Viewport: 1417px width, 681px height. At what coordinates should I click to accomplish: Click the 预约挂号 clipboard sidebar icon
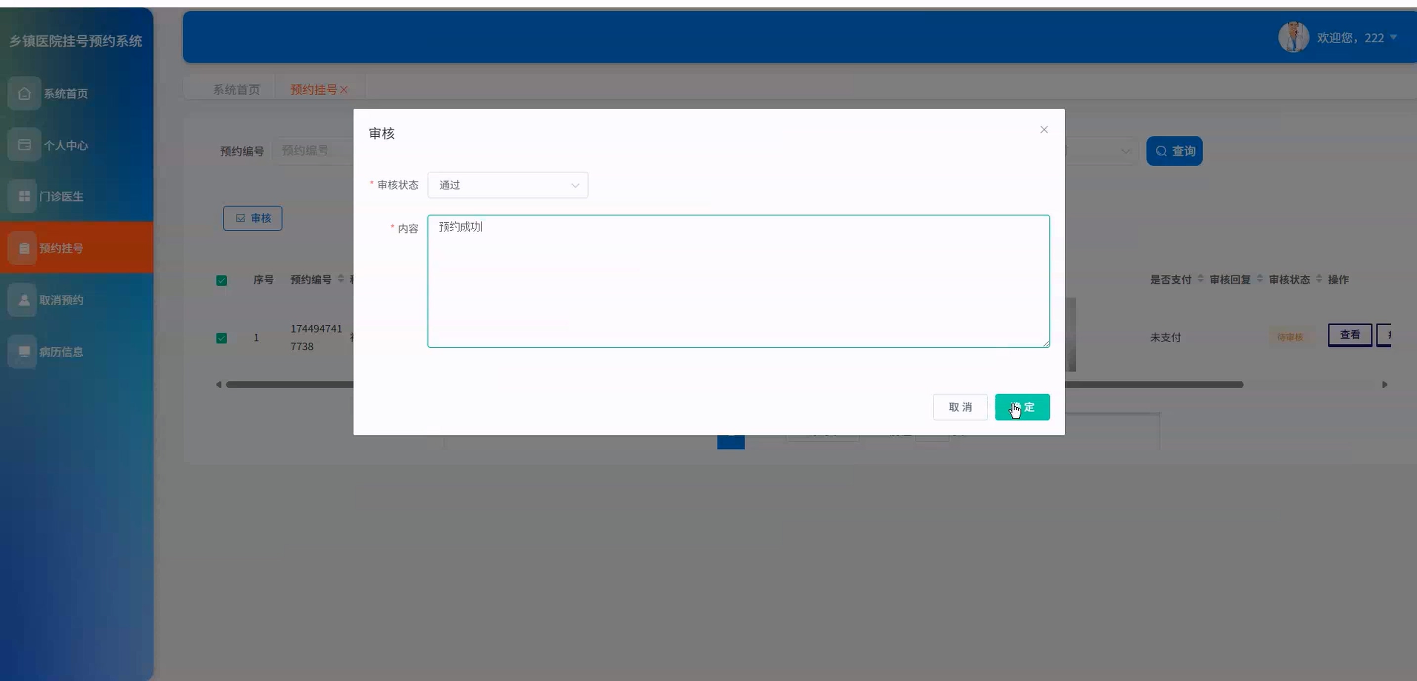(24, 248)
